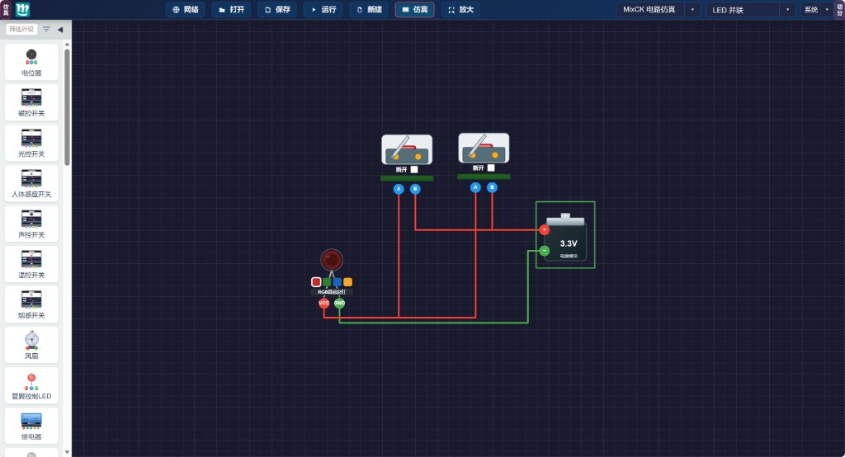
Task: Expand the LED 并联 example dropdown
Action: point(751,10)
